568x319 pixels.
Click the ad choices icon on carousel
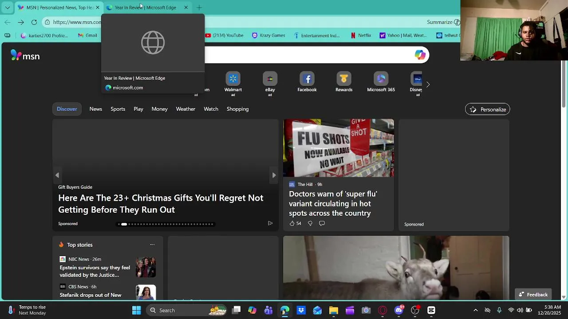(270, 223)
